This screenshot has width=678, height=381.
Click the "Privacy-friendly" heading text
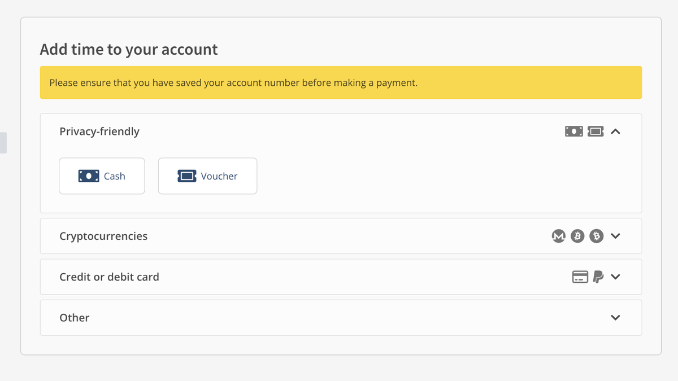(x=99, y=132)
